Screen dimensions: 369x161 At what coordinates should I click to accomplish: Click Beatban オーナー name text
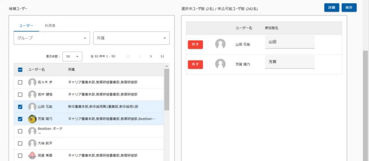coord(50,131)
